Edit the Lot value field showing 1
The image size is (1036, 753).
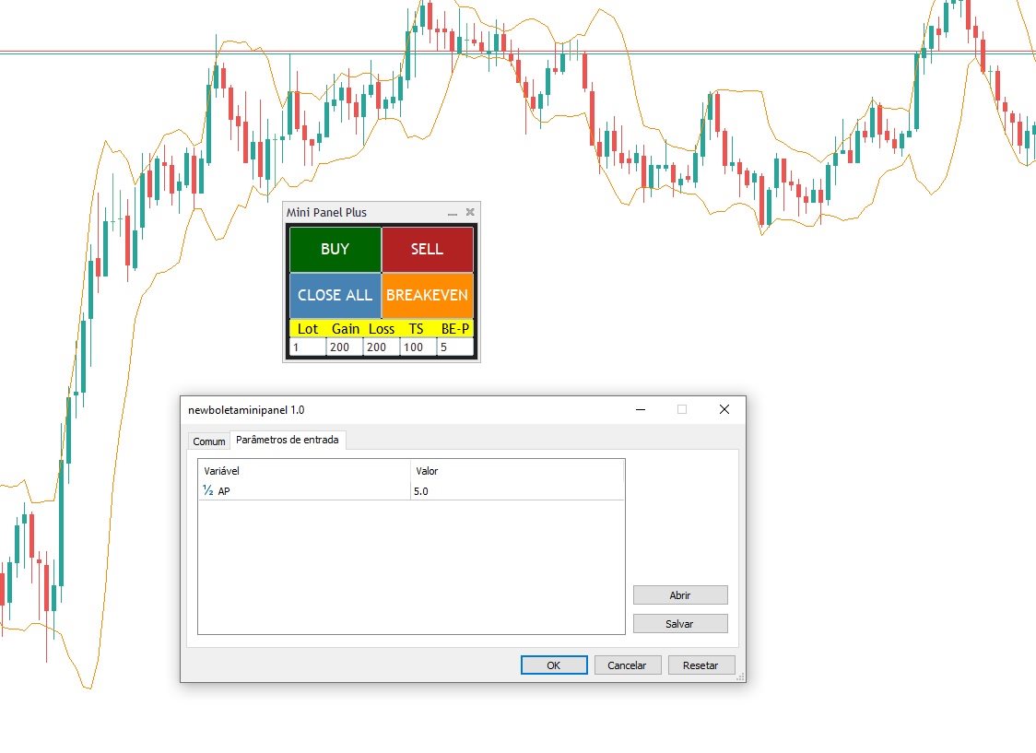tap(308, 347)
